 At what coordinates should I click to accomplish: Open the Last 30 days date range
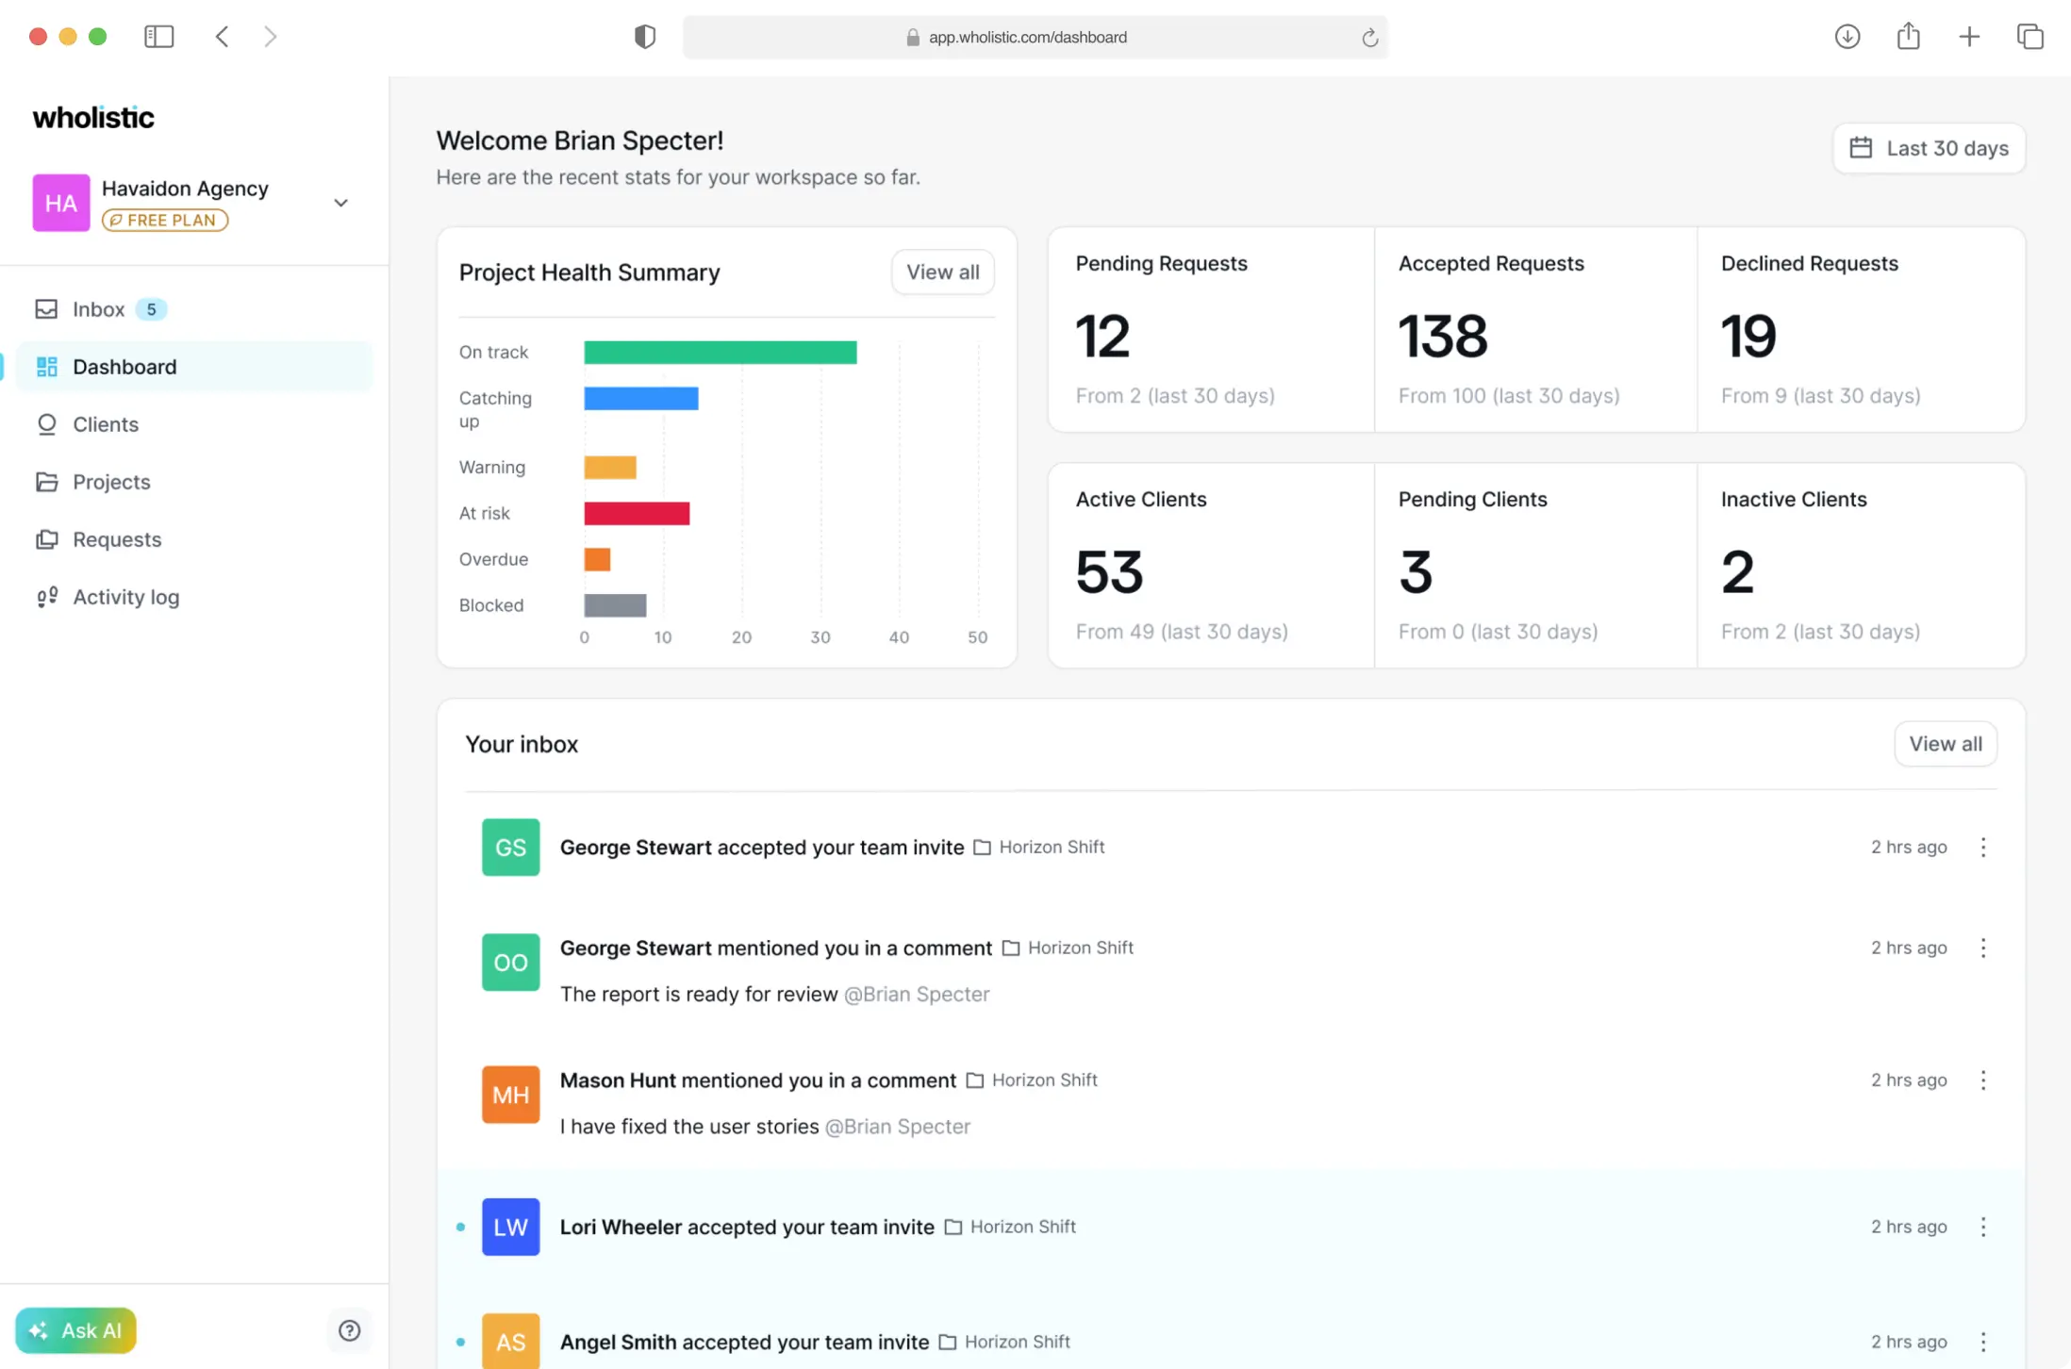1929,148
